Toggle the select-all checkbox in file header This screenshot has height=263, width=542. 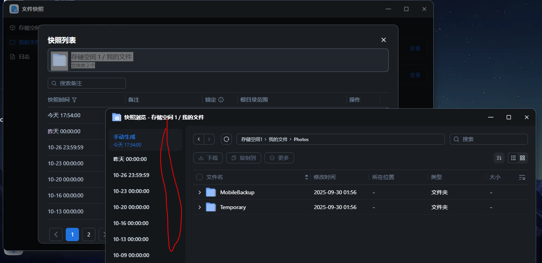(199, 177)
